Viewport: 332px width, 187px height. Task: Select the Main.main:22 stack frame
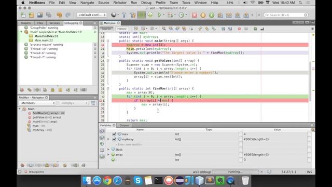tap(44, 41)
